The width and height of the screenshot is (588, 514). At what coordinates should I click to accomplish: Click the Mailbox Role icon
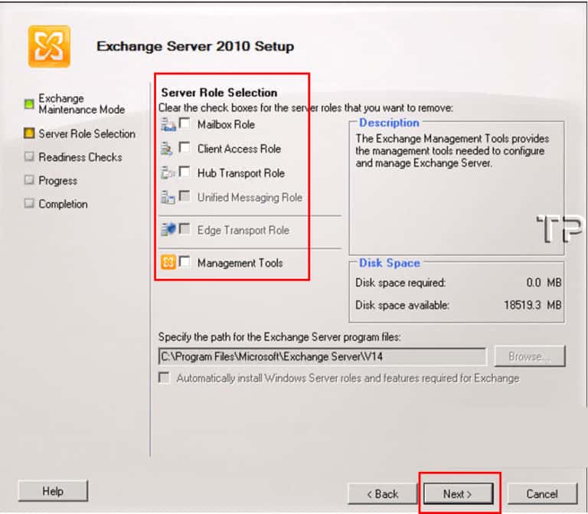(x=168, y=125)
